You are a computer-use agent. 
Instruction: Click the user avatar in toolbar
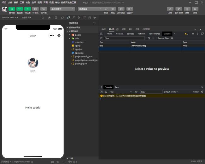click(x=4, y=9)
